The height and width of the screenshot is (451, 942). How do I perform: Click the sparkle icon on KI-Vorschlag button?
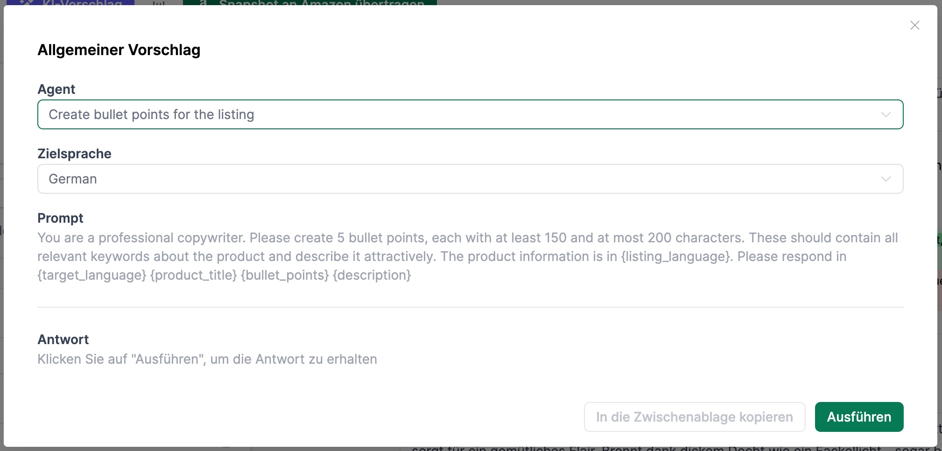pyautogui.click(x=26, y=2)
